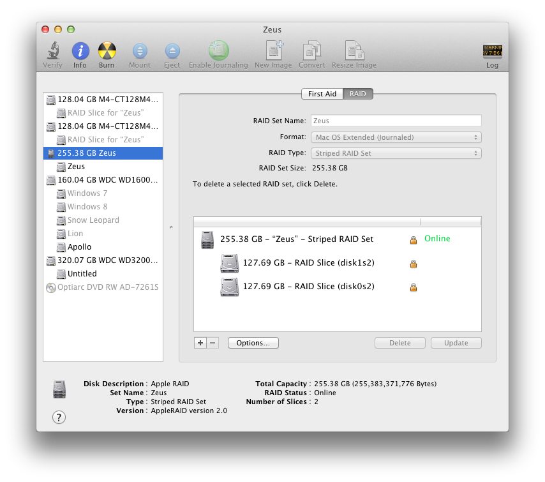Click the Optiarc DVD drive disc icon

(51, 287)
